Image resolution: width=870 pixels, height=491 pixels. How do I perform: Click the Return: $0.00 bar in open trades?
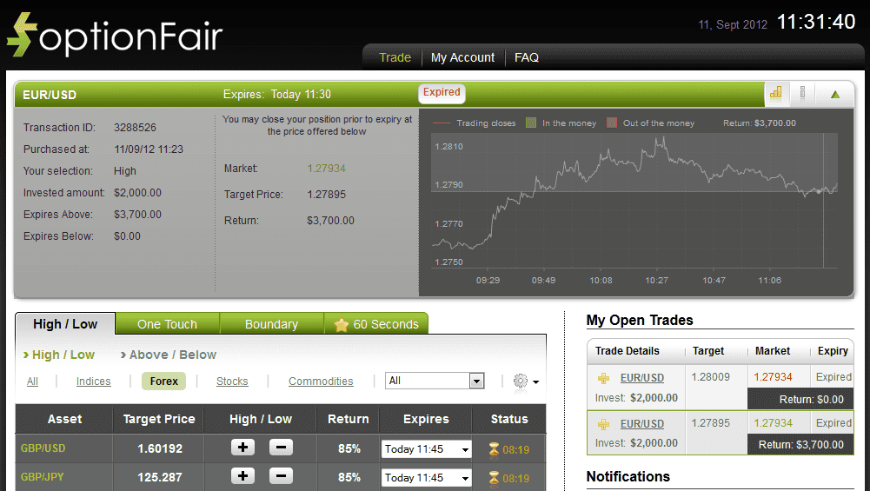coord(800,400)
